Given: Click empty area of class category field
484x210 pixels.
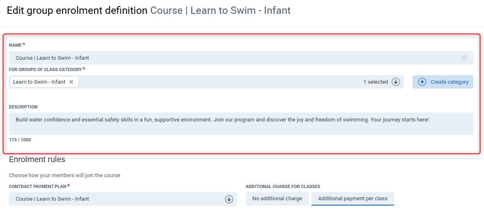Looking at the screenshot, I should click(x=220, y=82).
